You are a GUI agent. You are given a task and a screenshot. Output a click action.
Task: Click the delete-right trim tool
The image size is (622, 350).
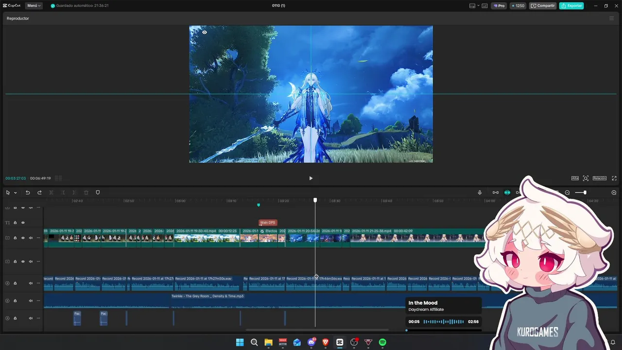pos(74,192)
